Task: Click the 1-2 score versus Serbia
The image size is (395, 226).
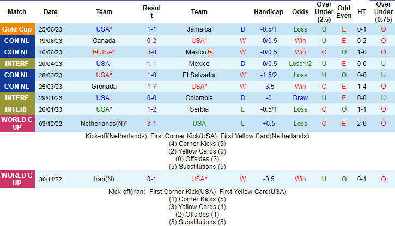Action: 151,109
